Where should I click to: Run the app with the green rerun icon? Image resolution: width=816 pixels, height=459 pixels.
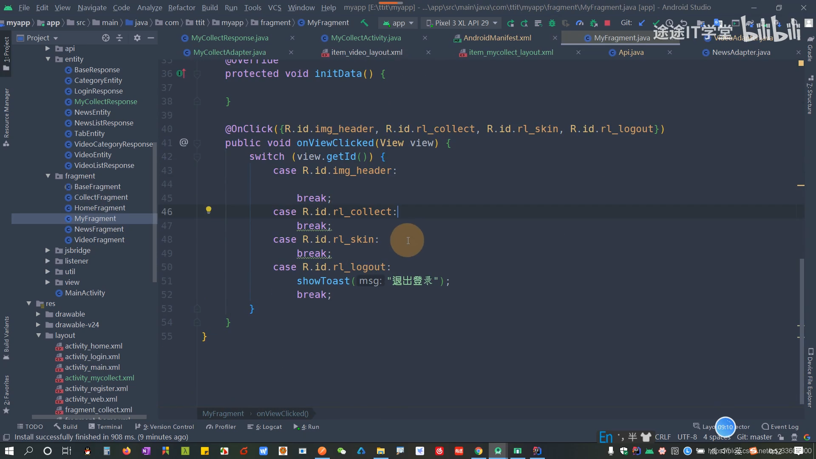click(x=510, y=23)
